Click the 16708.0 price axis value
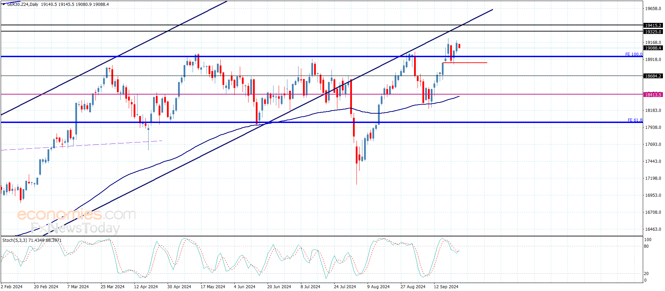The height and width of the screenshot is (291, 665). (x=653, y=212)
